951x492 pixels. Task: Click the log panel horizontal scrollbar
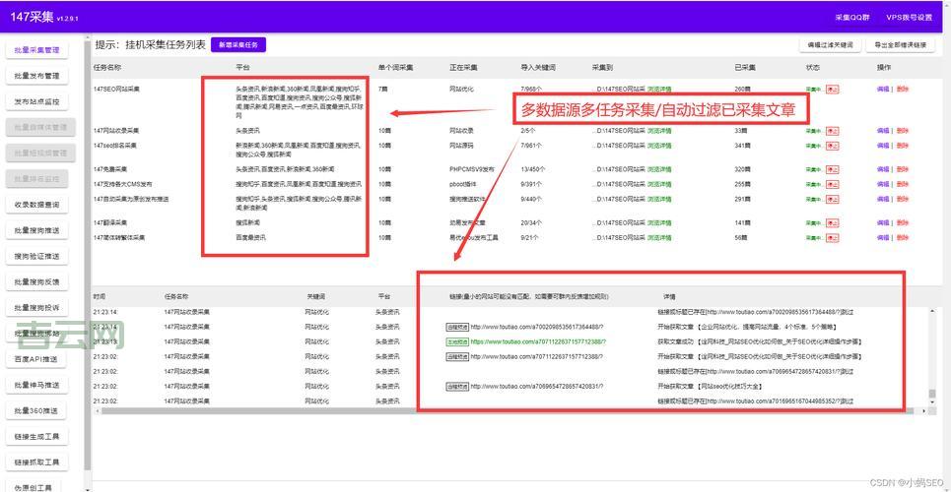pos(507,410)
